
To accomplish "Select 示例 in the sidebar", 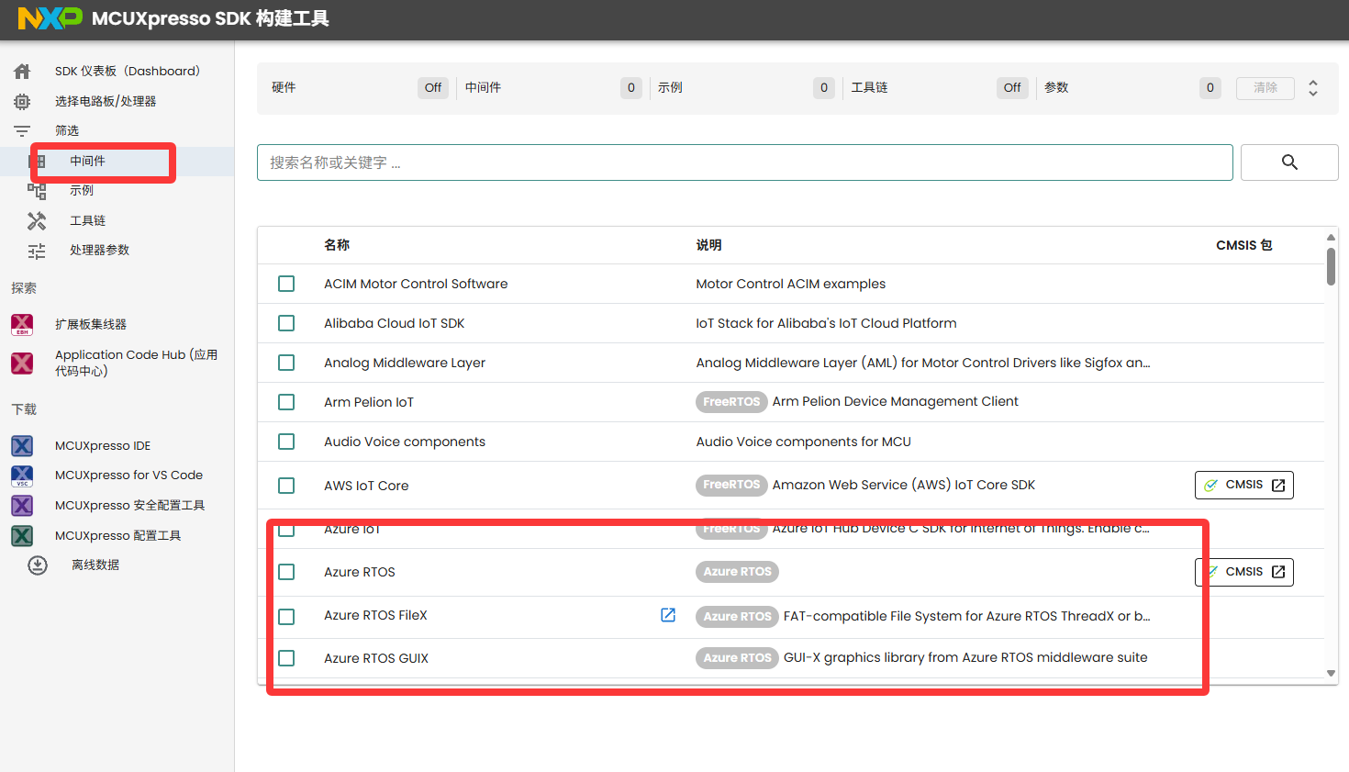I will (x=82, y=191).
